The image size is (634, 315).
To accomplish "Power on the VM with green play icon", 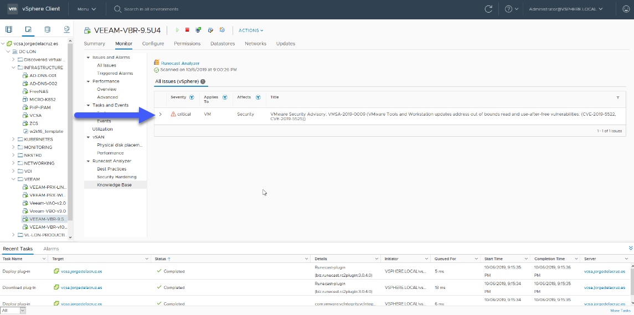I will [x=178, y=30].
